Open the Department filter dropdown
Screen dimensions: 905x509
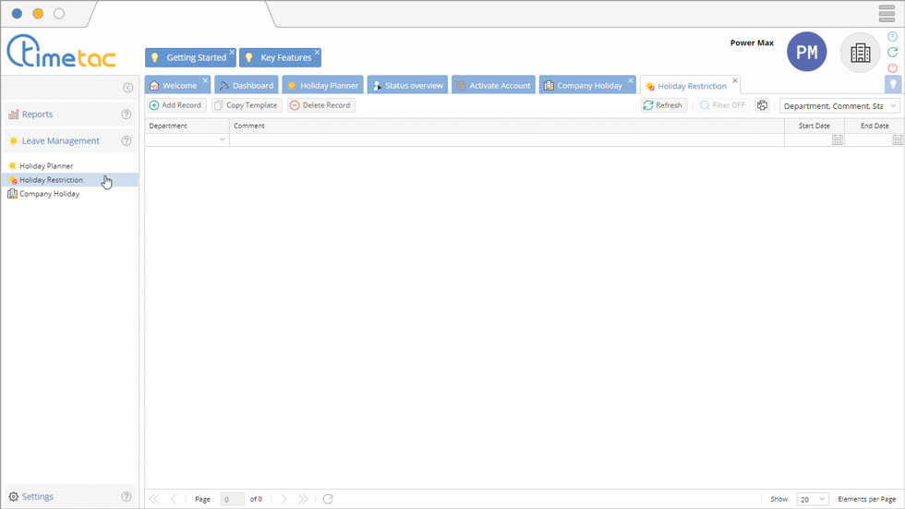223,140
